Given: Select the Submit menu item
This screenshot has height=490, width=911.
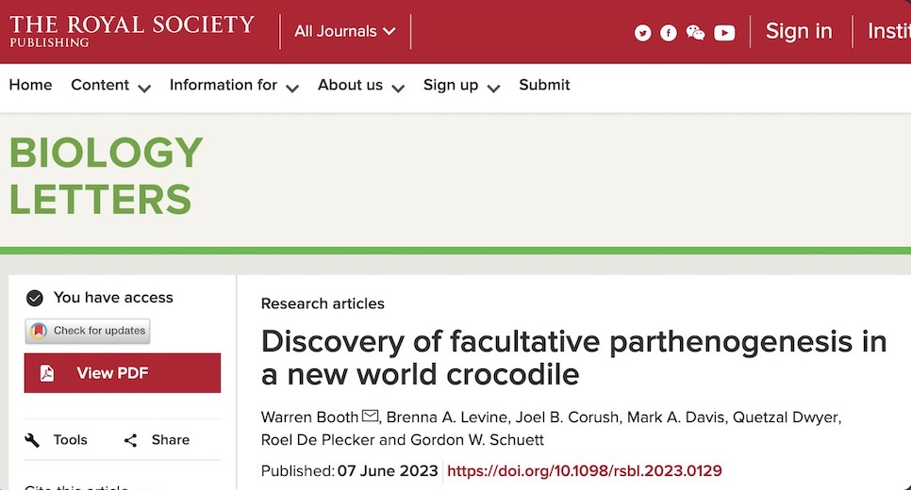Looking at the screenshot, I should (544, 85).
